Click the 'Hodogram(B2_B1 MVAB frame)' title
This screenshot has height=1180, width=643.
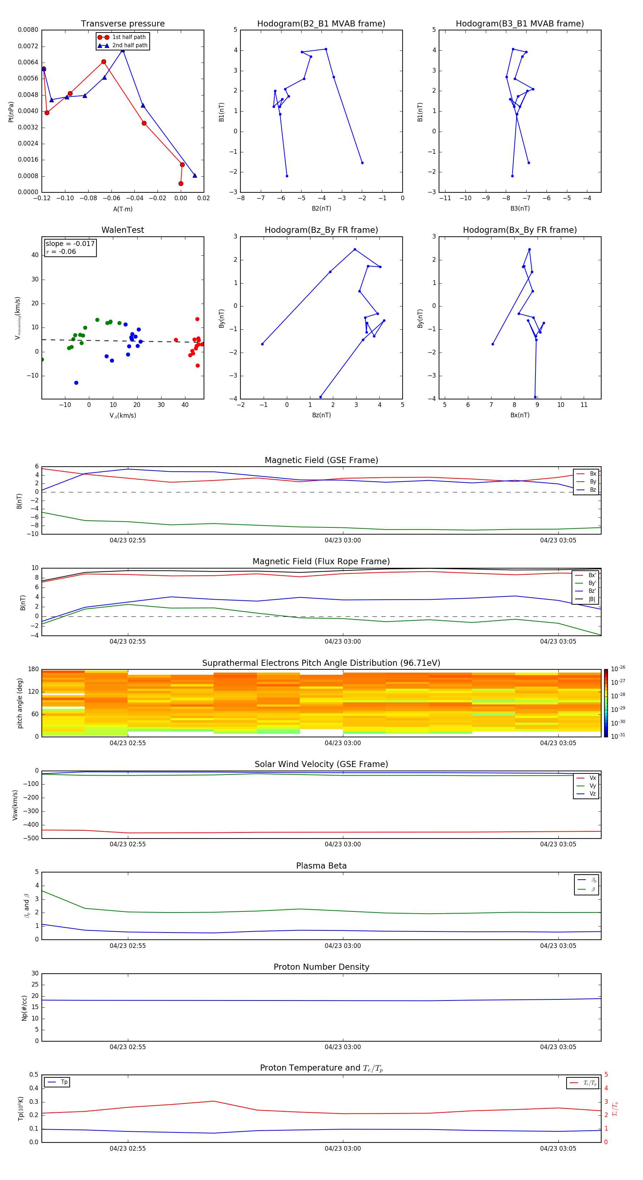(x=321, y=24)
